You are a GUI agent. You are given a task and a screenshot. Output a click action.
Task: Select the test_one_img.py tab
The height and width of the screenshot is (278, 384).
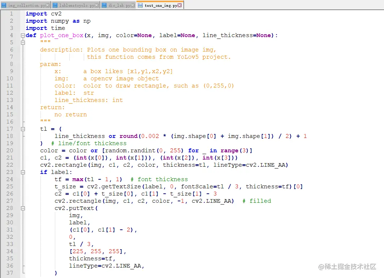coord(160,5)
